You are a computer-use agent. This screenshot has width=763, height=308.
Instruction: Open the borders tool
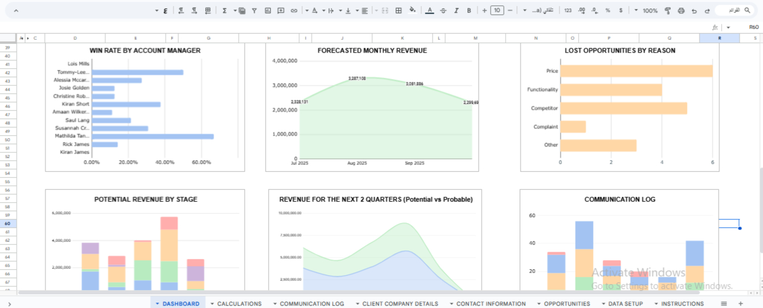pos(399,11)
